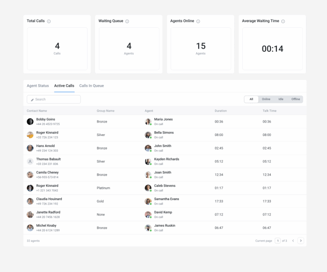Click the previous page chevron
This screenshot has height=272, width=327.
click(x=293, y=241)
